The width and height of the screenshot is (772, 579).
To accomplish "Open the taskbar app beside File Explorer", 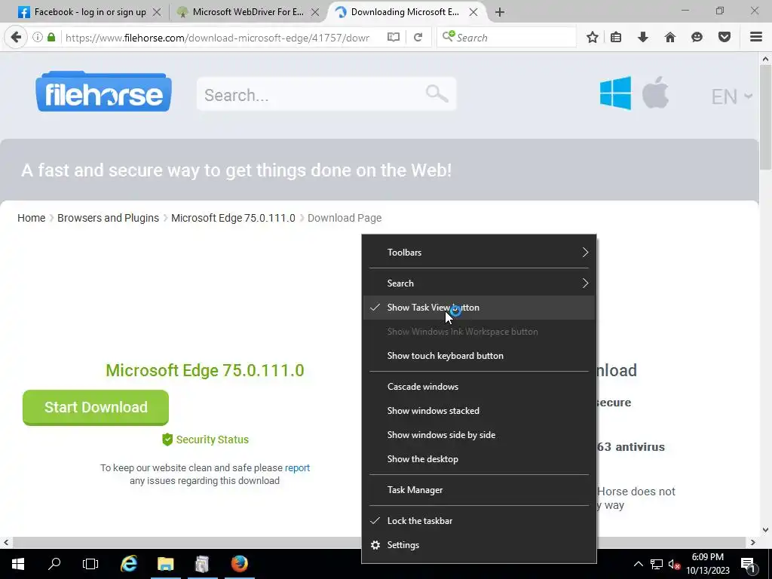I will click(202, 564).
